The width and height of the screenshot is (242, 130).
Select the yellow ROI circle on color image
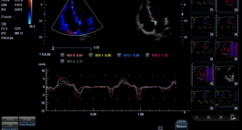point(73,7)
